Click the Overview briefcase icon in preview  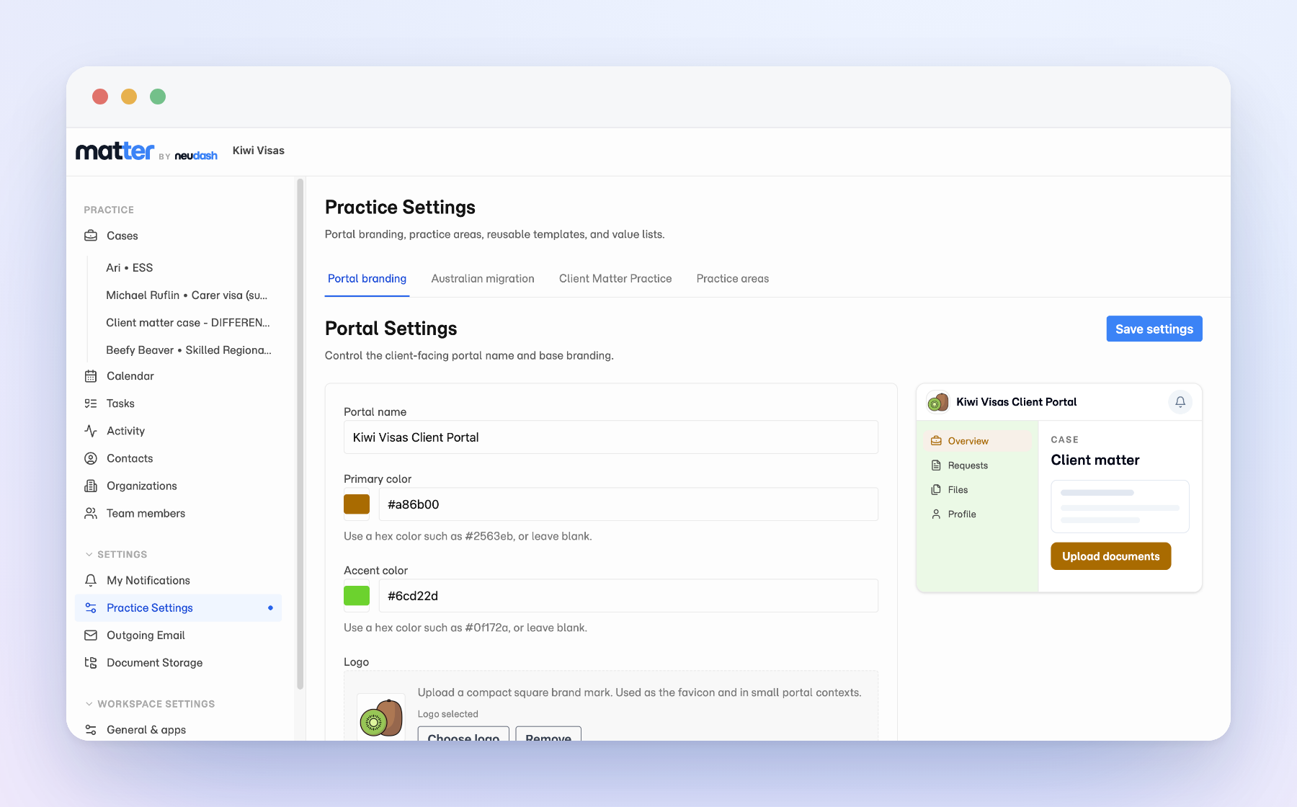click(936, 441)
